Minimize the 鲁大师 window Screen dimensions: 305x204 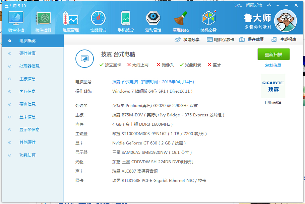[287, 5]
